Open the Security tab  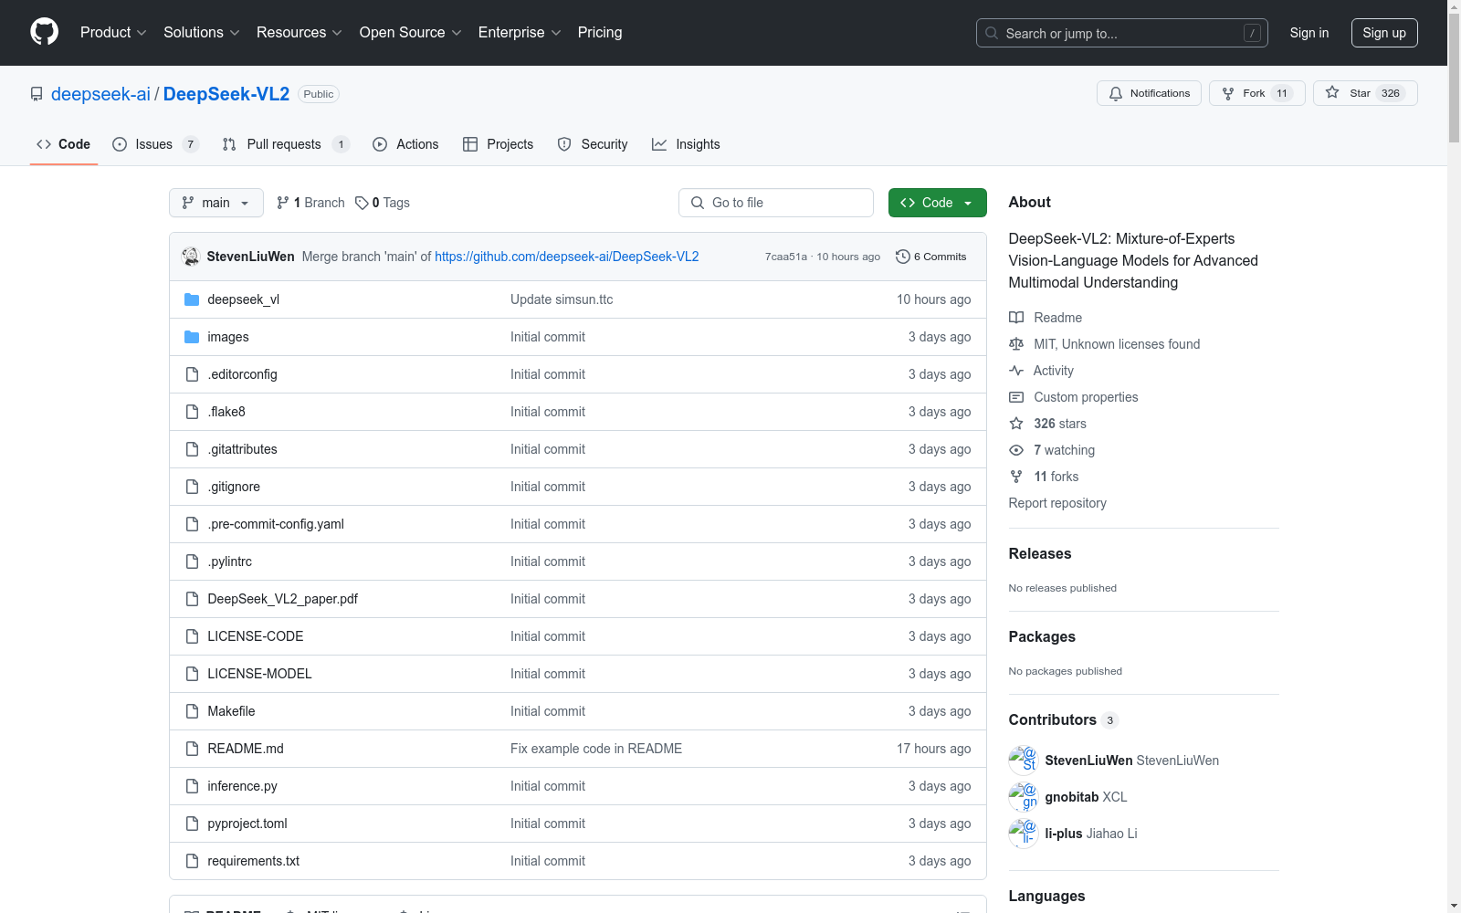[x=593, y=144]
